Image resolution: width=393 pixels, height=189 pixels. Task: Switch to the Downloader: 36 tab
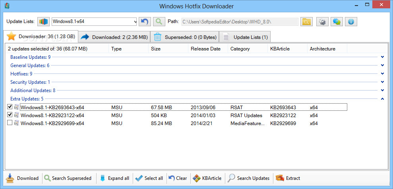(41, 37)
